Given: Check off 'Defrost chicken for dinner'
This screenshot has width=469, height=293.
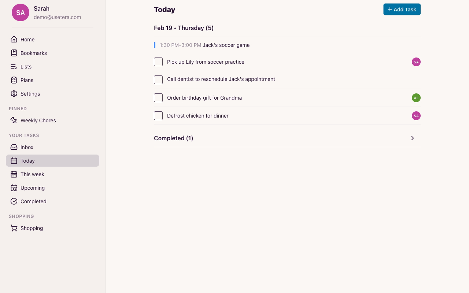Looking at the screenshot, I should (158, 116).
